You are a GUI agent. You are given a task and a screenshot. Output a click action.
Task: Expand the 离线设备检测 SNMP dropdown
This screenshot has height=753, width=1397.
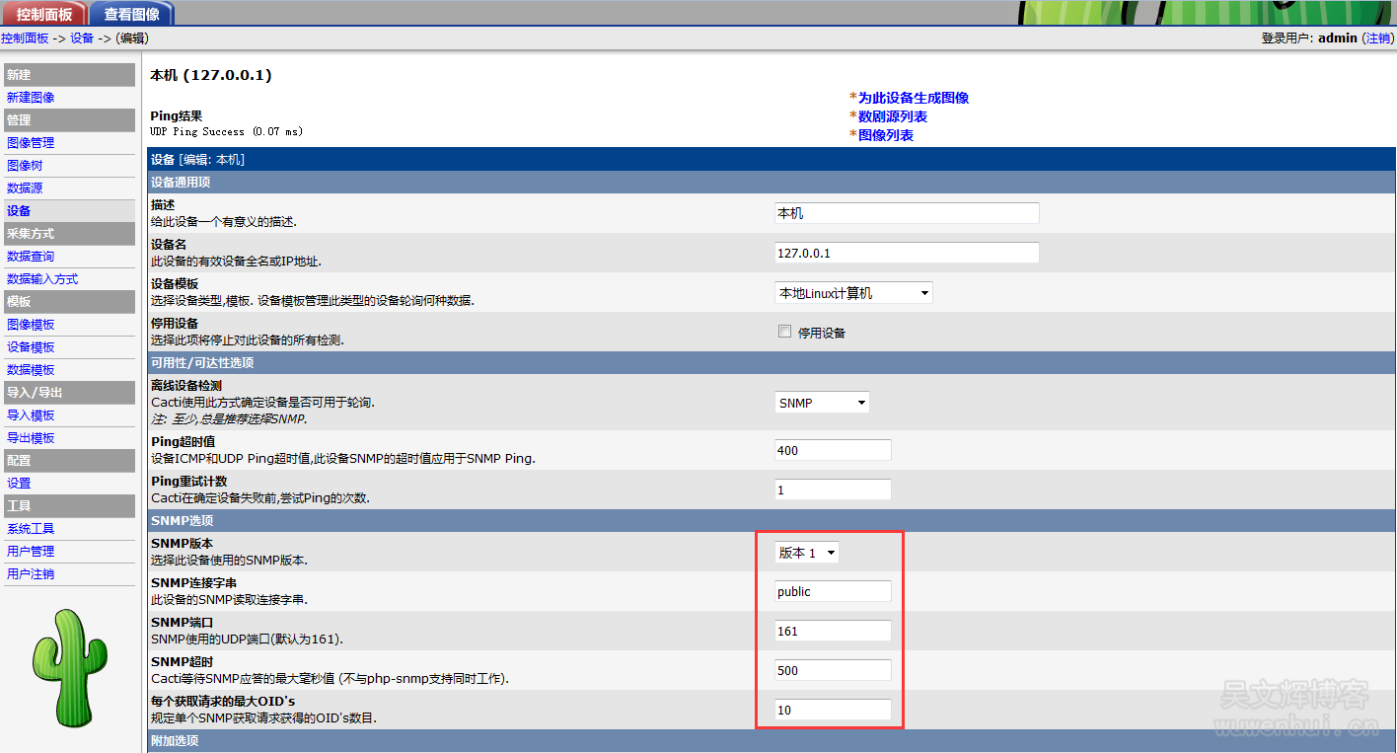point(822,403)
